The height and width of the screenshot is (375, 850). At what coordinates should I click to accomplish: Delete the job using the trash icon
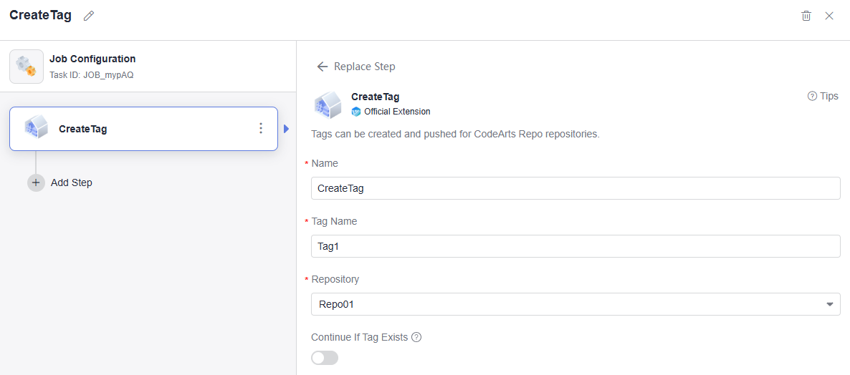806,16
